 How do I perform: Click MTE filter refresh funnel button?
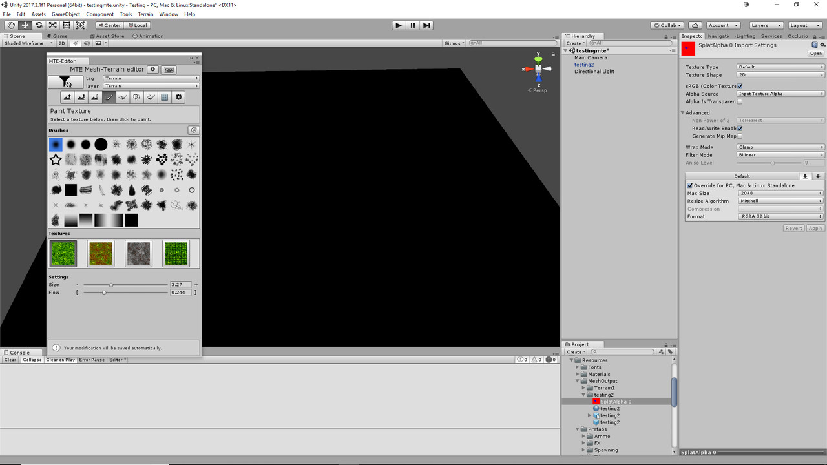point(65,82)
